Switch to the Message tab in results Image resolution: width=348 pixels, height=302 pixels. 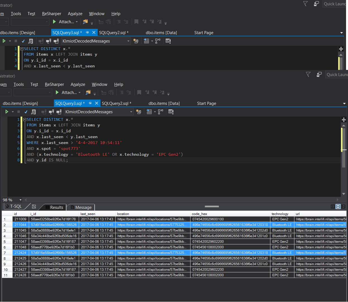point(83,207)
